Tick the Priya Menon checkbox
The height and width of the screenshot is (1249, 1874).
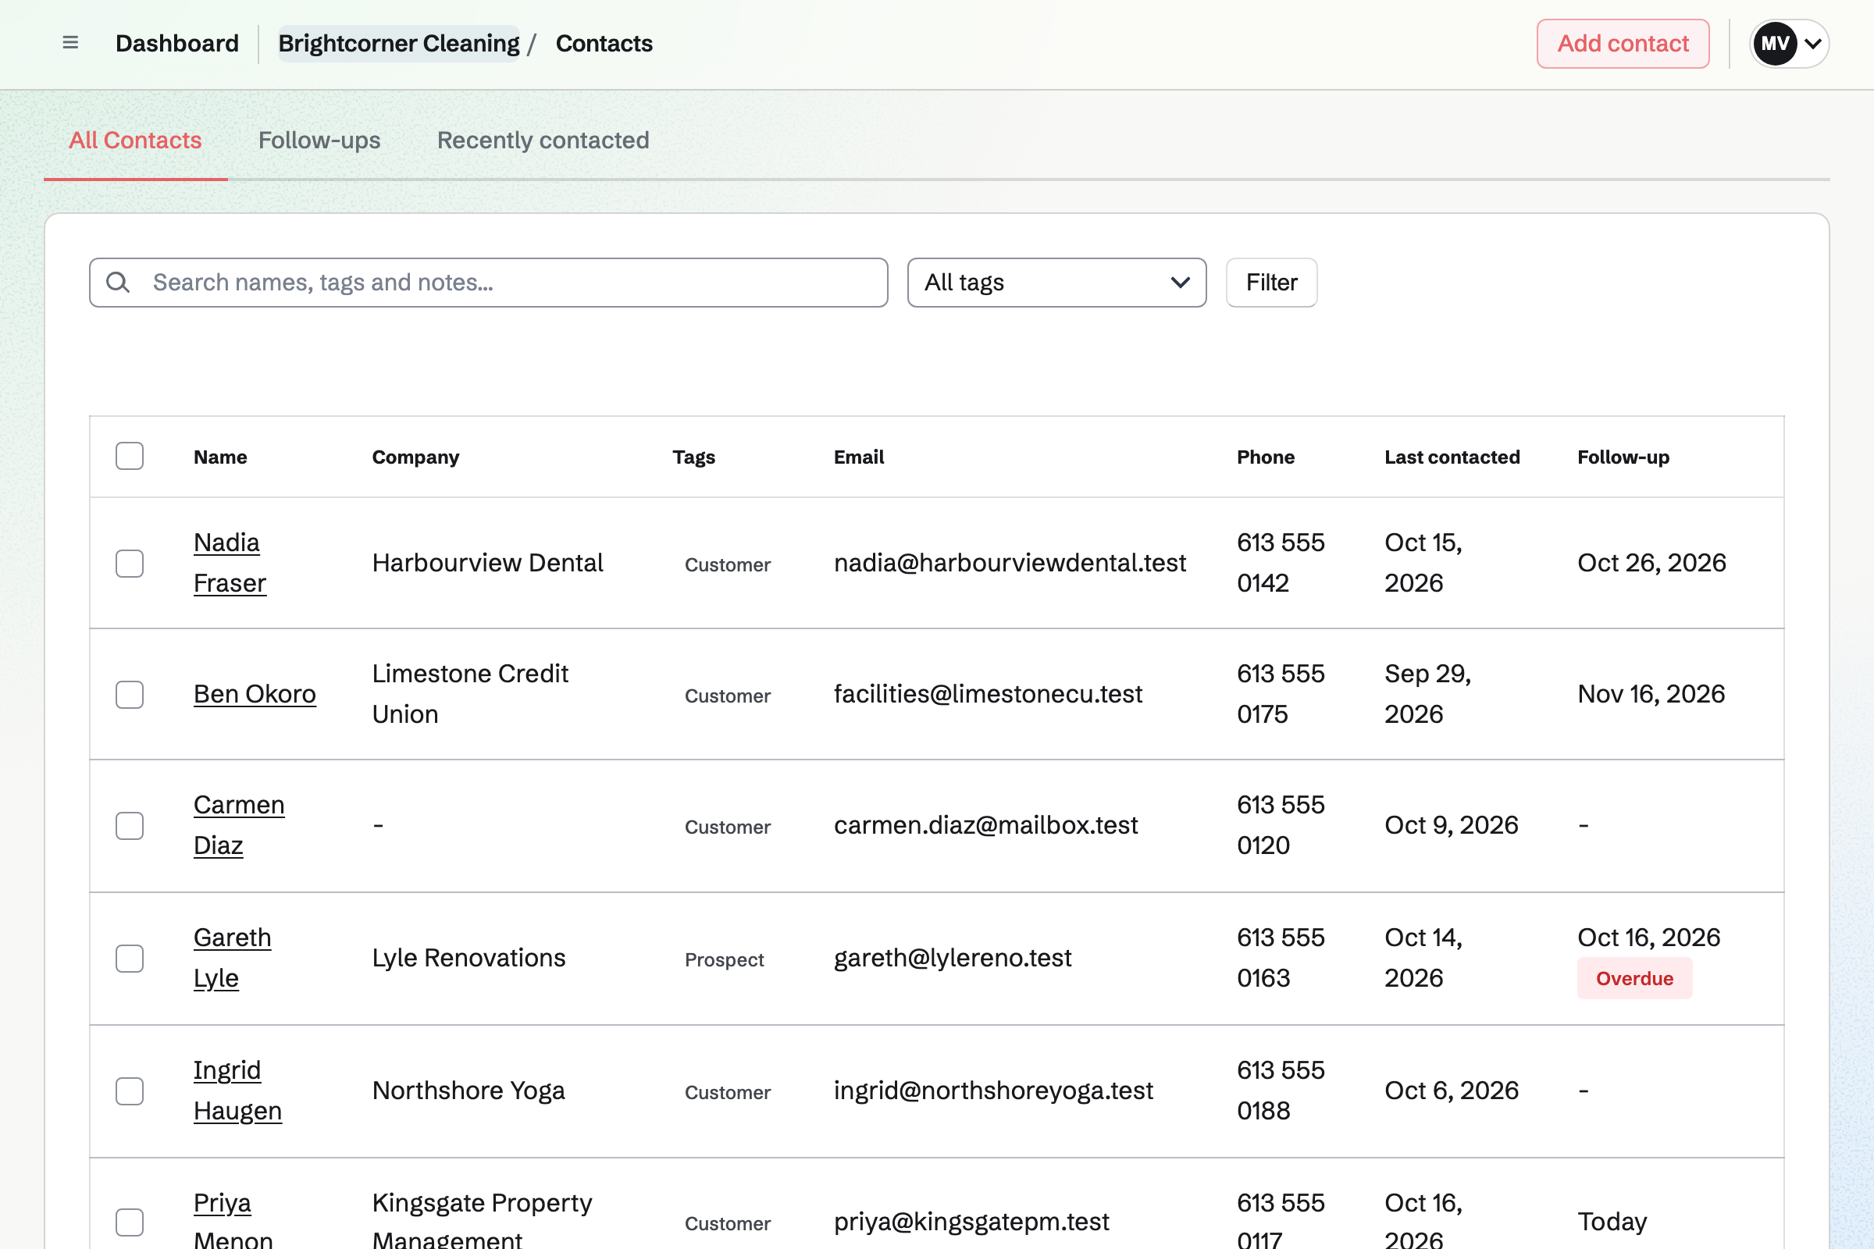[x=129, y=1222]
